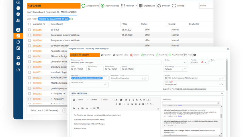This screenshot has width=243, height=137.
Task: Click the Aktualisieren refresh icon
Action: (83, 6)
